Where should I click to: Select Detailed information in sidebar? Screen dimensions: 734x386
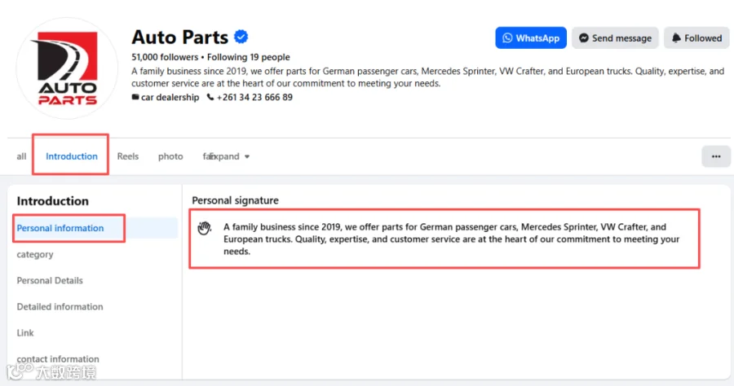60,306
